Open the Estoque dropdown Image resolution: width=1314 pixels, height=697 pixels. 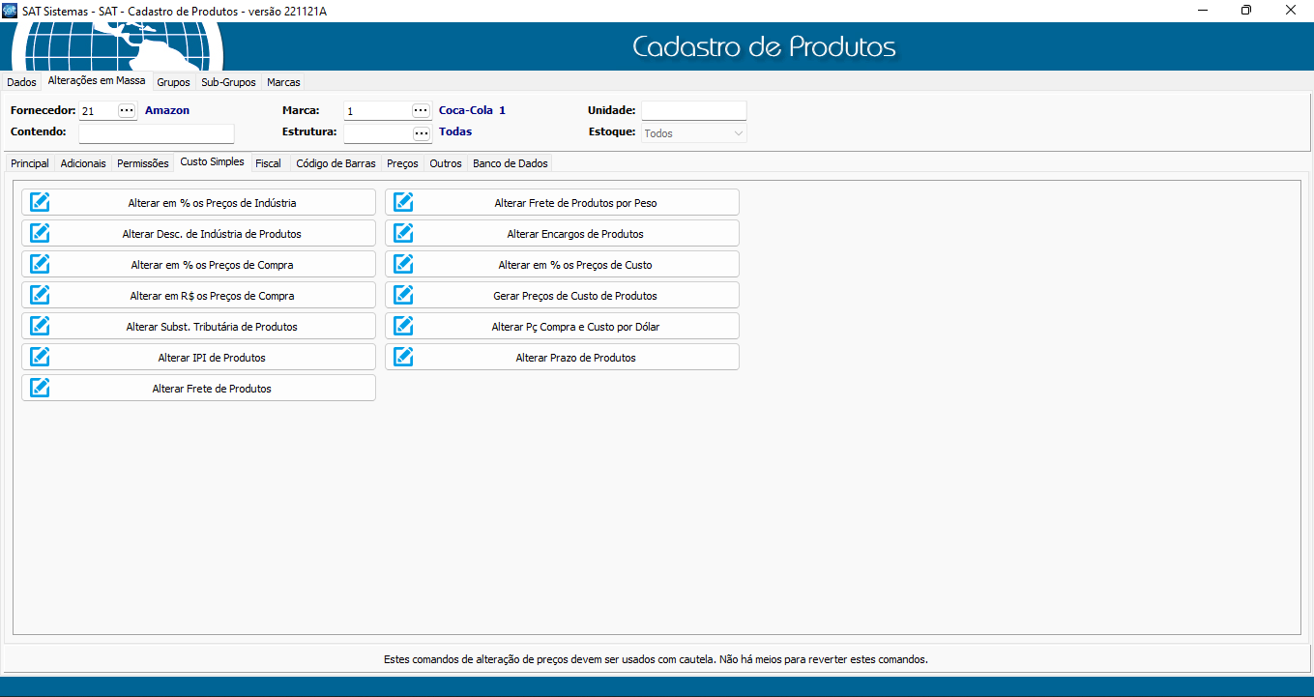[693, 133]
